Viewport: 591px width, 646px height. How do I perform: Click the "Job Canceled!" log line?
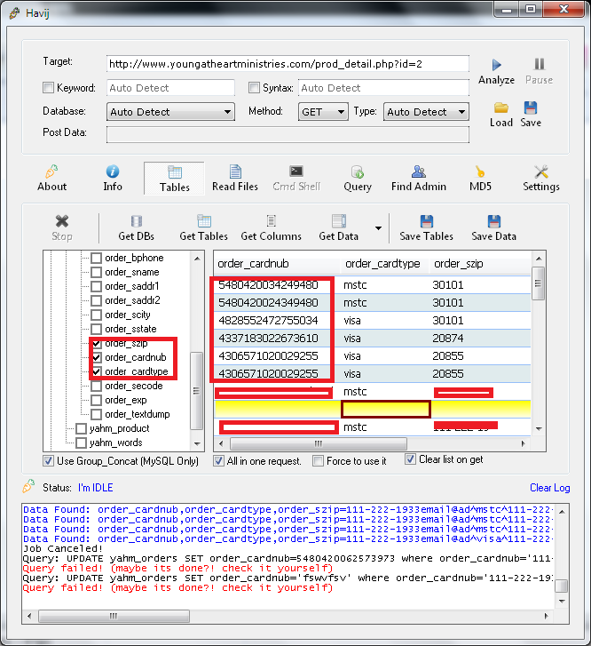62,549
